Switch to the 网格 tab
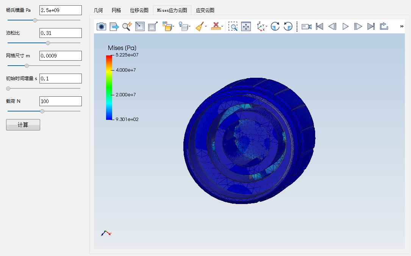 point(116,10)
